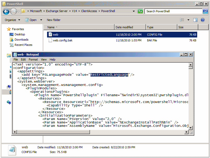This screenshot has height=158, width=210.
Task: Click the web.config.bak file icon
Action: (x=50, y=40)
